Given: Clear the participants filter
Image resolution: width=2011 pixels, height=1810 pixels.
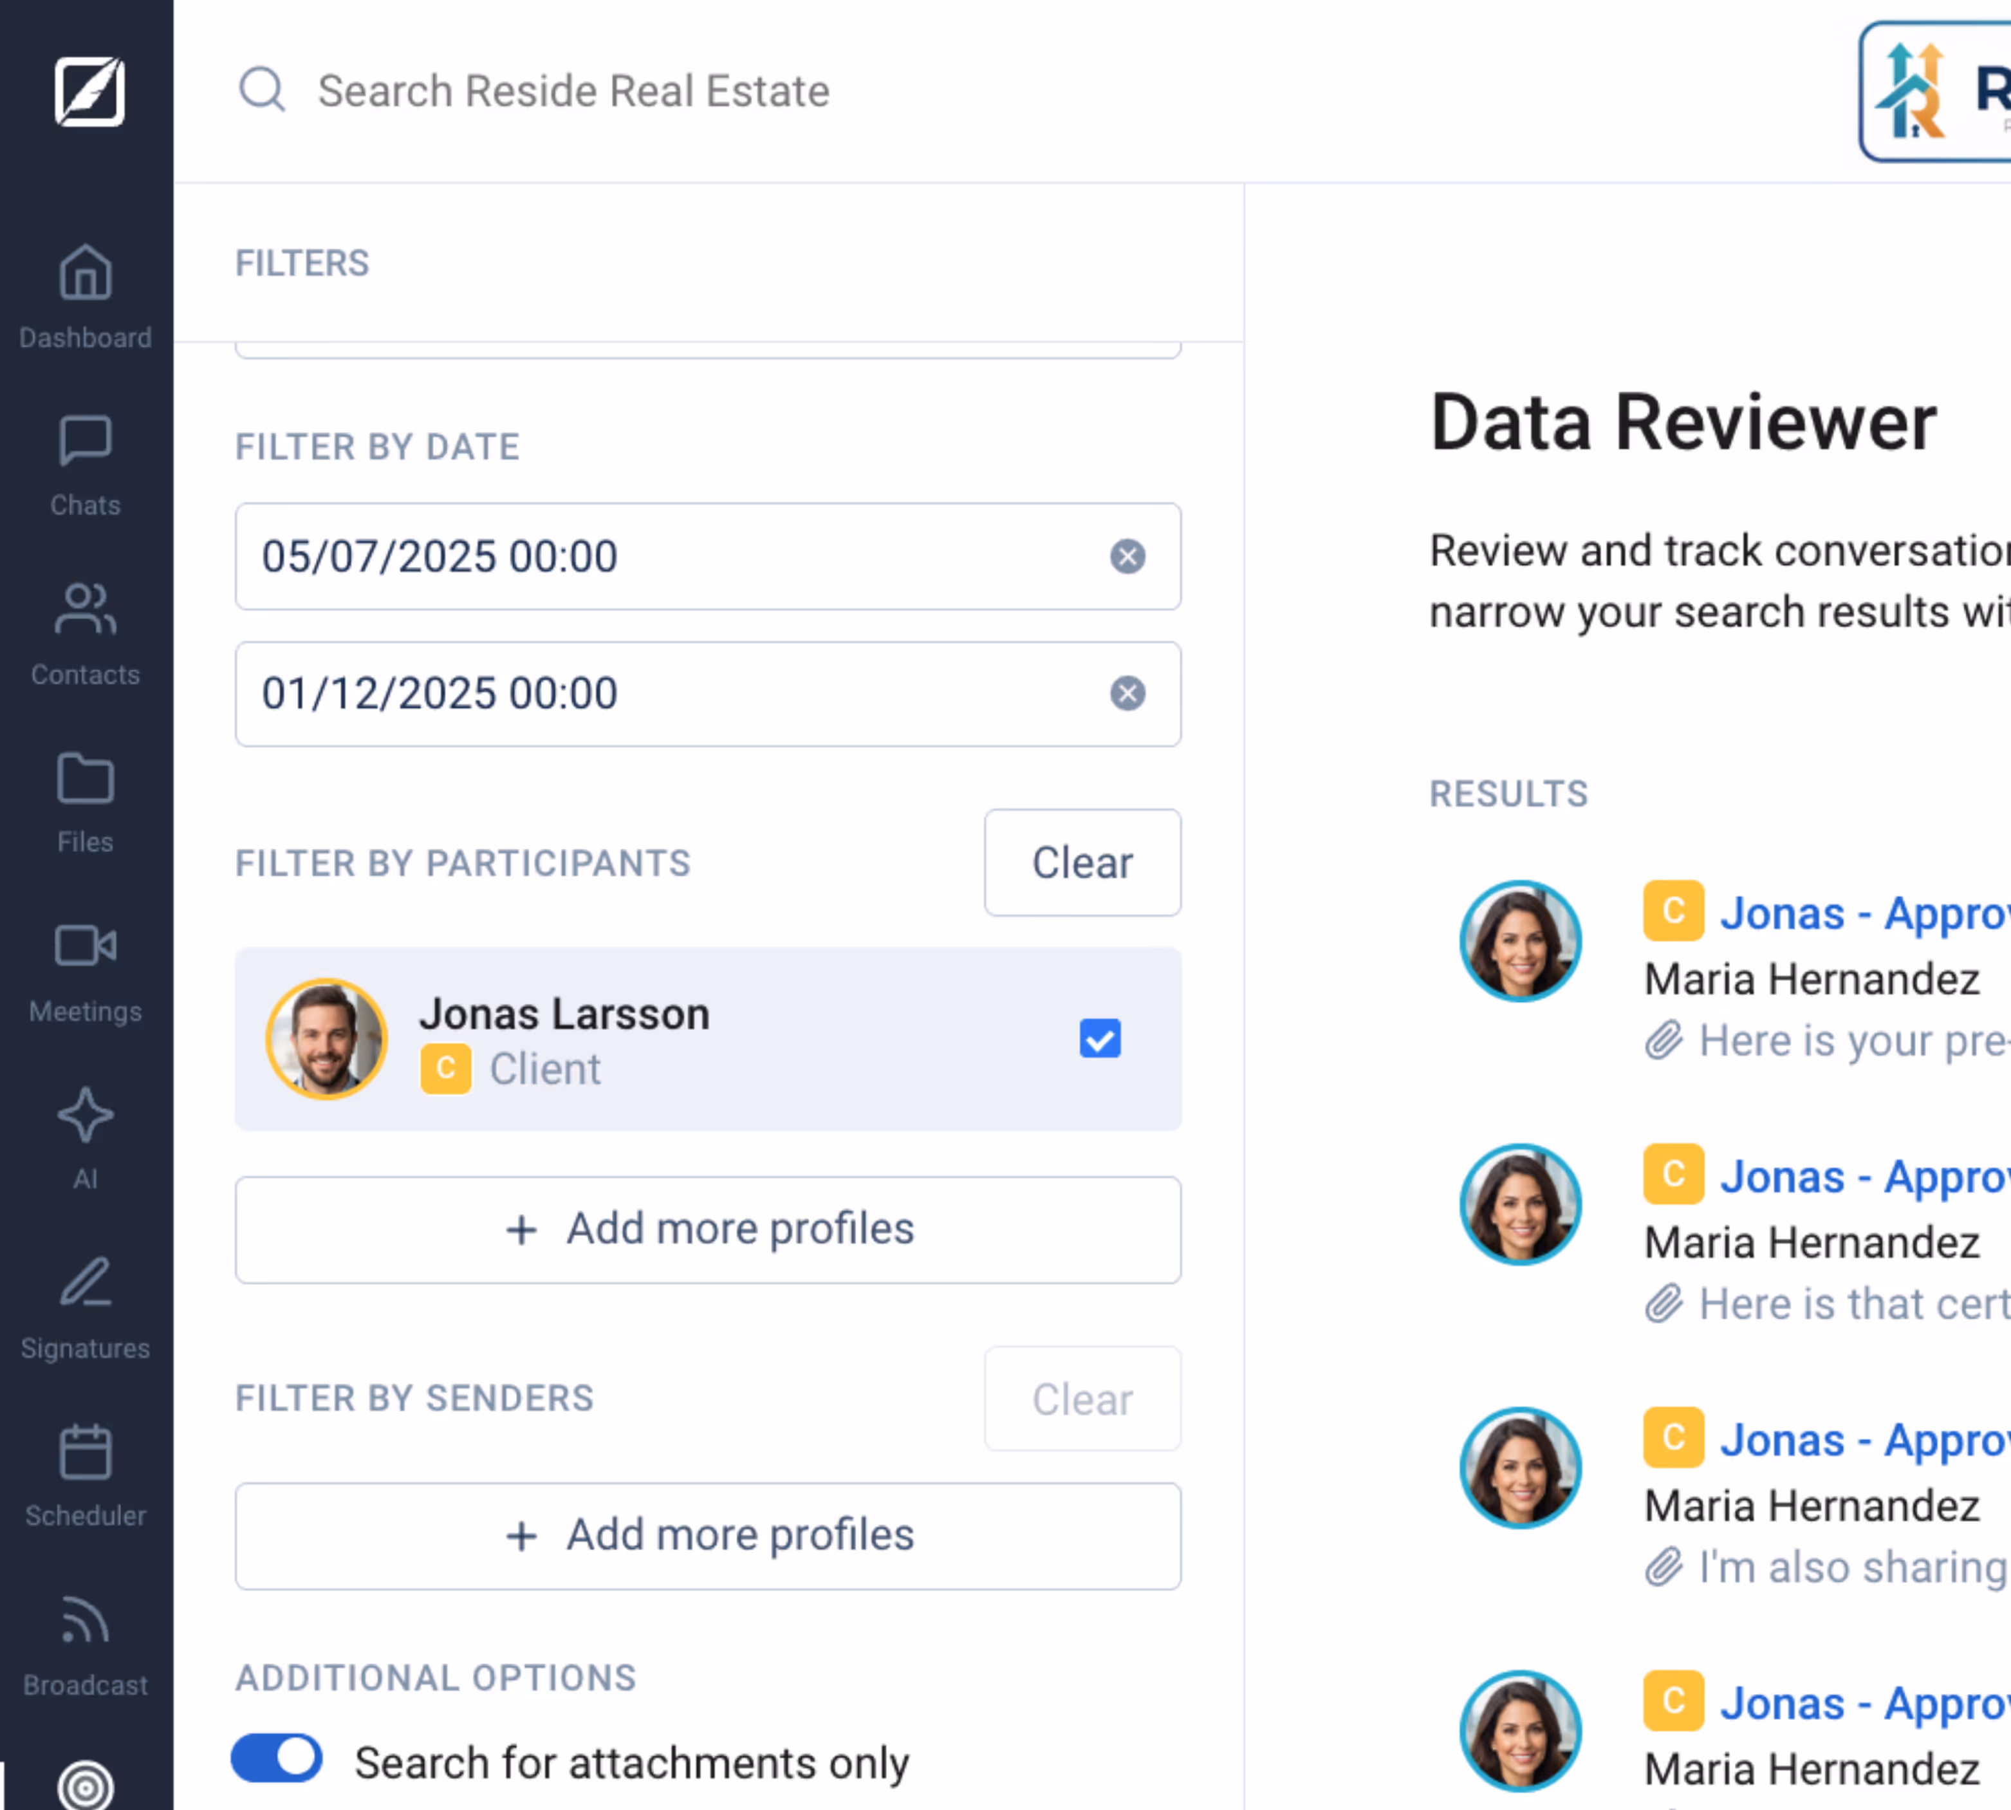Looking at the screenshot, I should pos(1082,863).
